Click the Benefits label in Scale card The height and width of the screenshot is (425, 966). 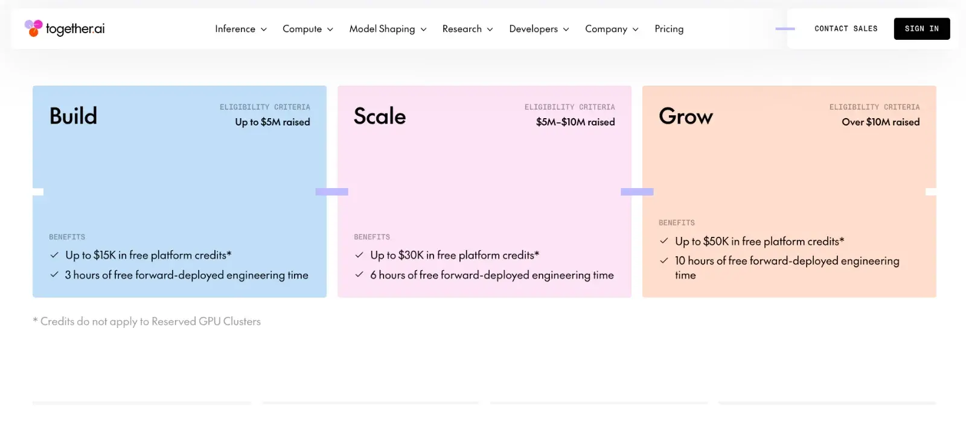pyautogui.click(x=372, y=237)
